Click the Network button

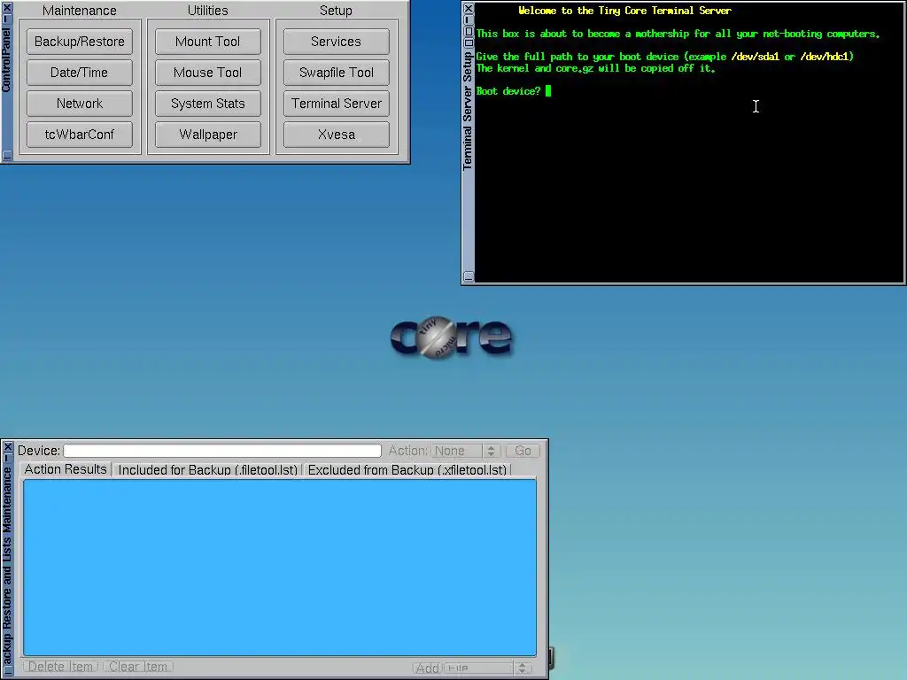point(79,104)
